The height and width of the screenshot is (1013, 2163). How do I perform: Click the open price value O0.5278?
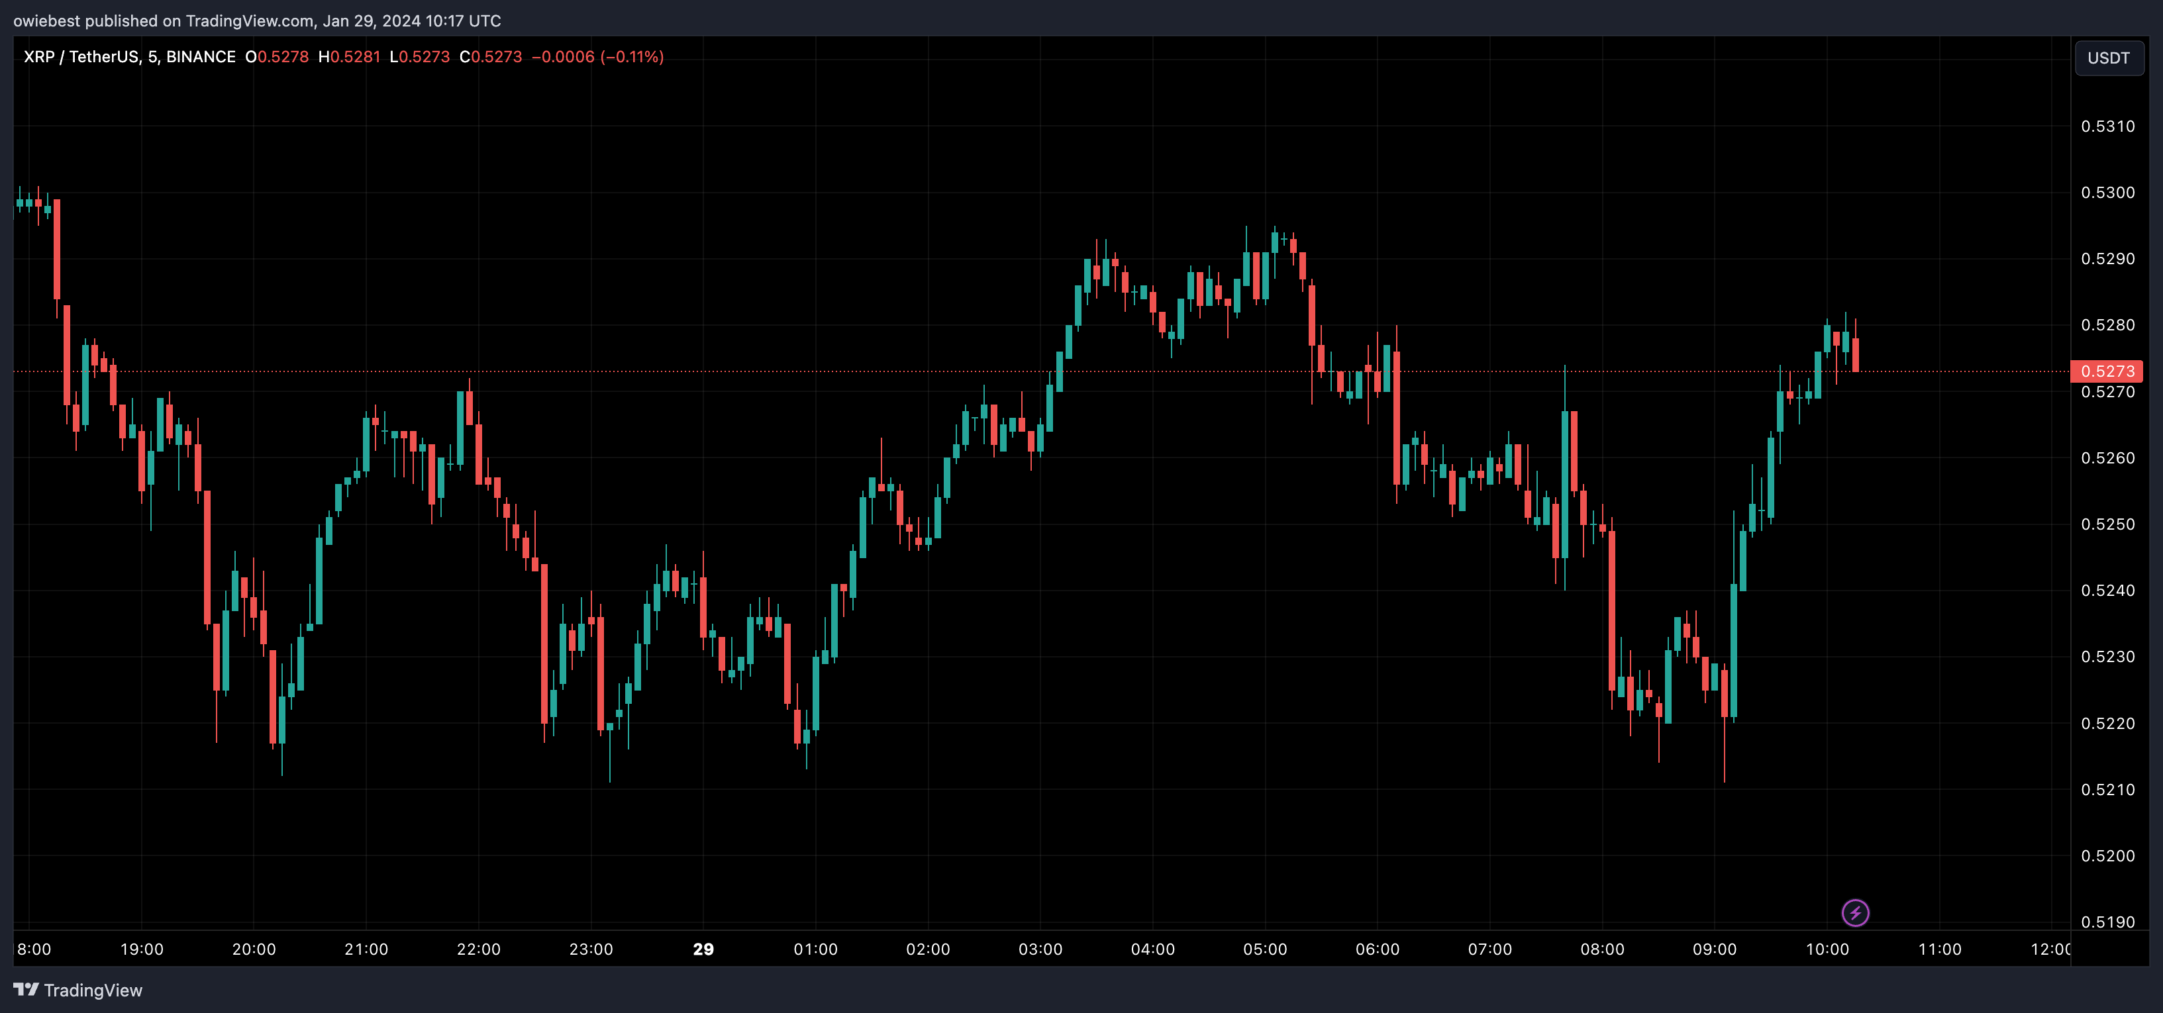click(277, 57)
